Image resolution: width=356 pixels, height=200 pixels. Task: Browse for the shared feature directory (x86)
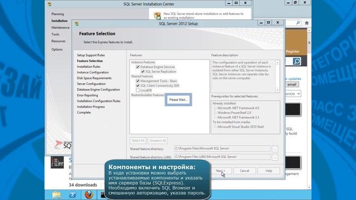pos(275,157)
